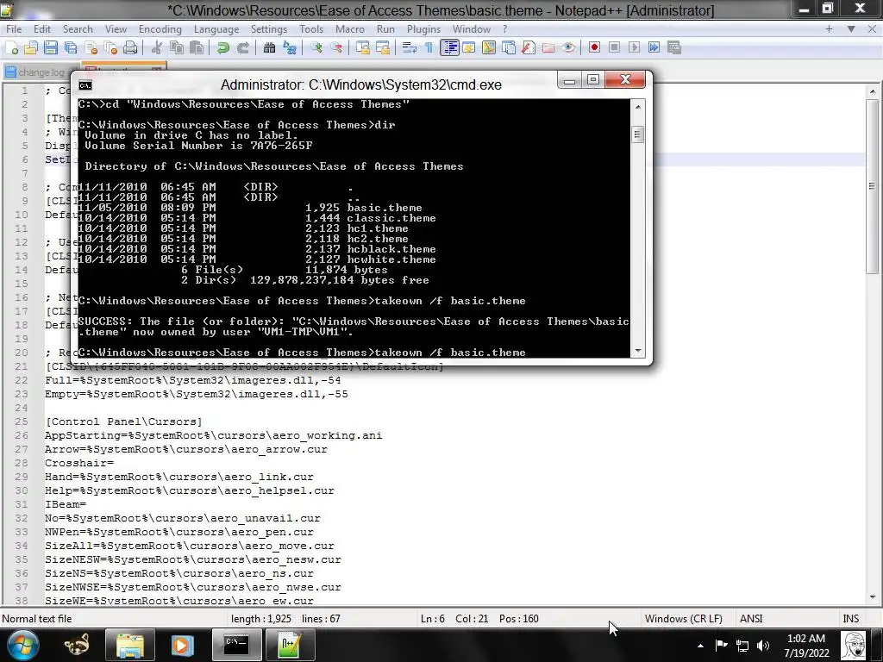Screen dimensions: 883x662
Task: Click Notepad++ editor scroll-down arrow
Action: (873, 597)
